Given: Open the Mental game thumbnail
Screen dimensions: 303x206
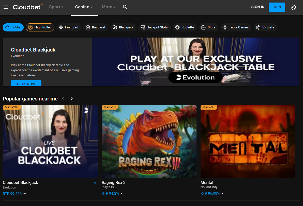Looking at the screenshot, I should (x=248, y=142).
